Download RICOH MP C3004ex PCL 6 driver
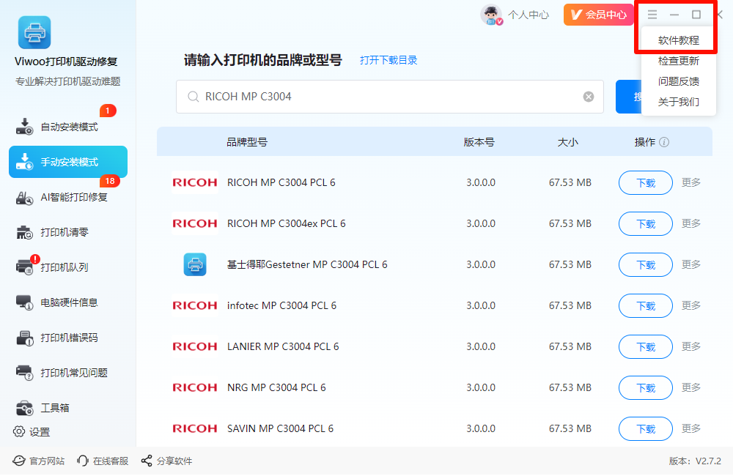733x476 pixels. (x=646, y=224)
